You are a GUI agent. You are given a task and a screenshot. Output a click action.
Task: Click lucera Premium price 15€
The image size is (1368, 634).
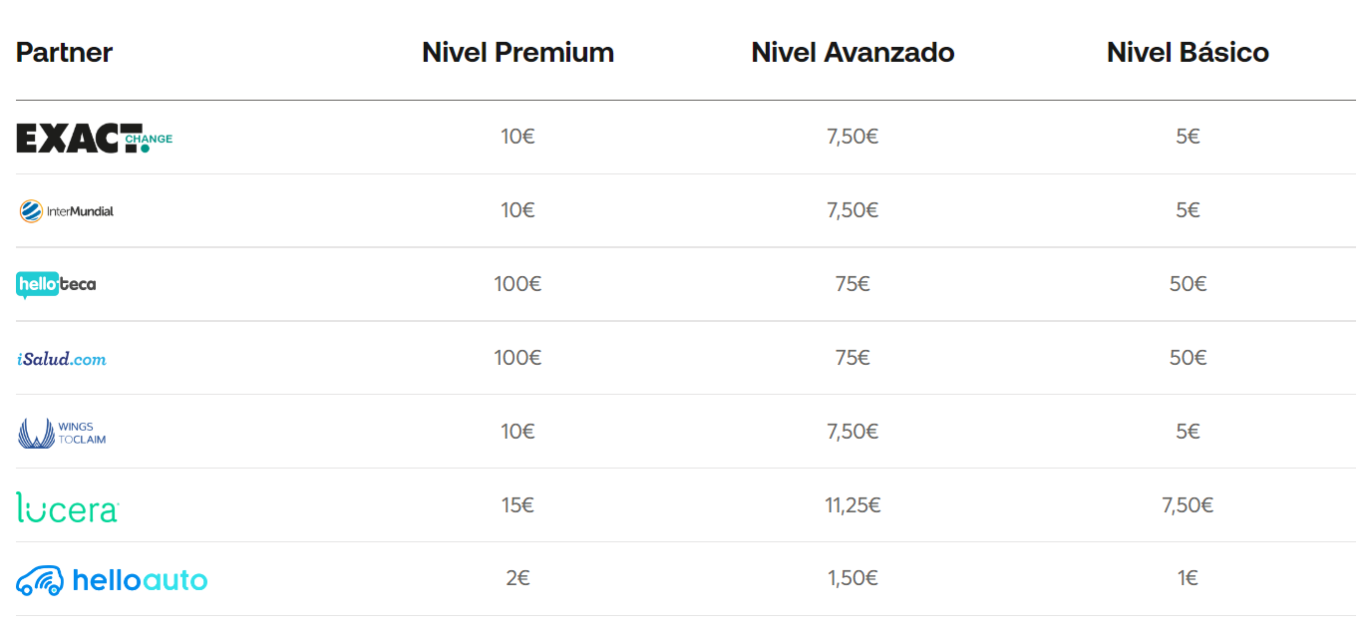517,505
